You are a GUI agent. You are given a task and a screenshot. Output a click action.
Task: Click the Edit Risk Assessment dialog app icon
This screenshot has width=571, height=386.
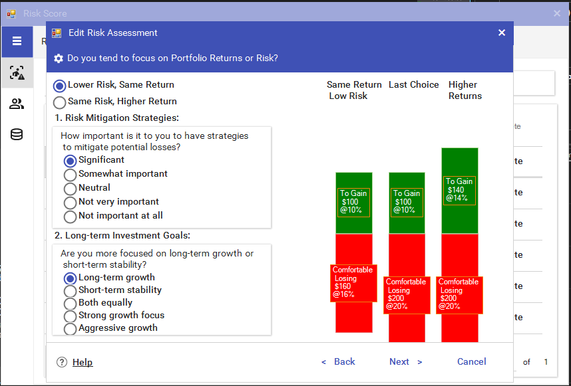pos(57,33)
